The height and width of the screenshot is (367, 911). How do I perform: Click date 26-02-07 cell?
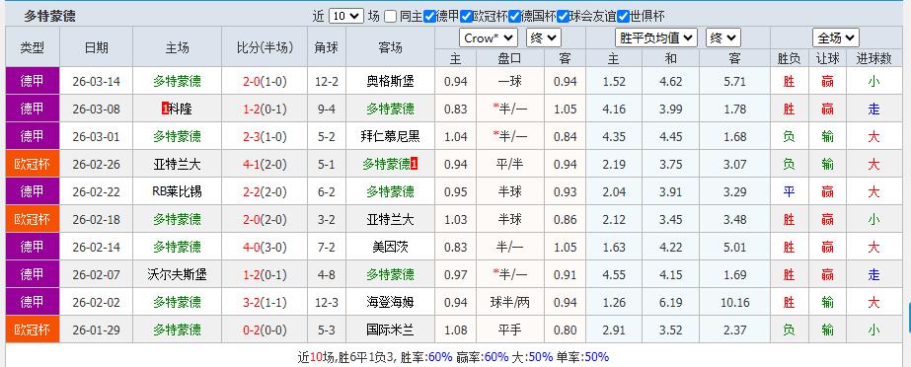(x=97, y=274)
